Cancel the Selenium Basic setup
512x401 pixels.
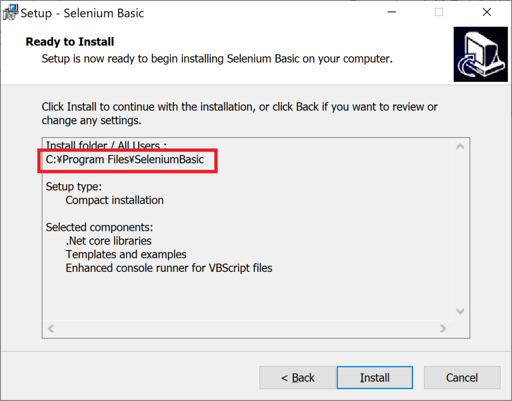461,377
